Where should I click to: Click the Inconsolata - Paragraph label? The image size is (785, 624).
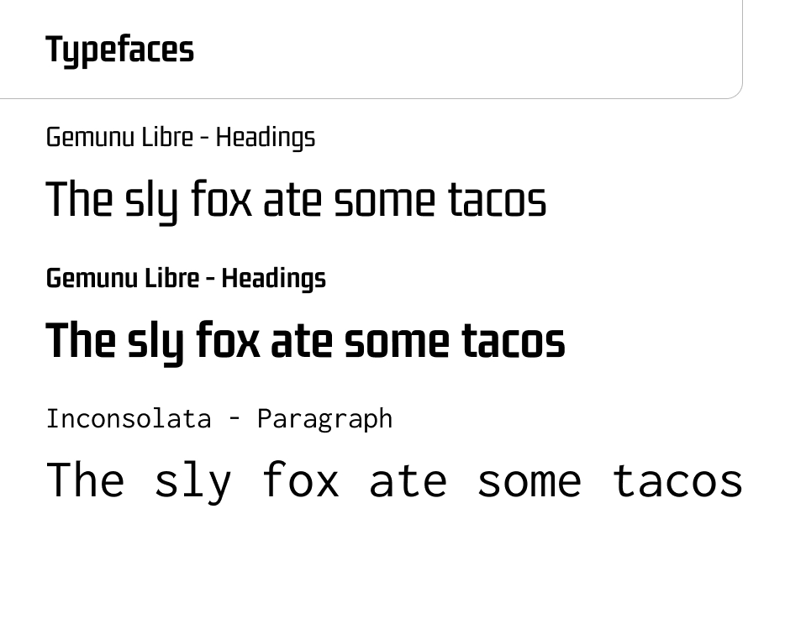tap(219, 419)
